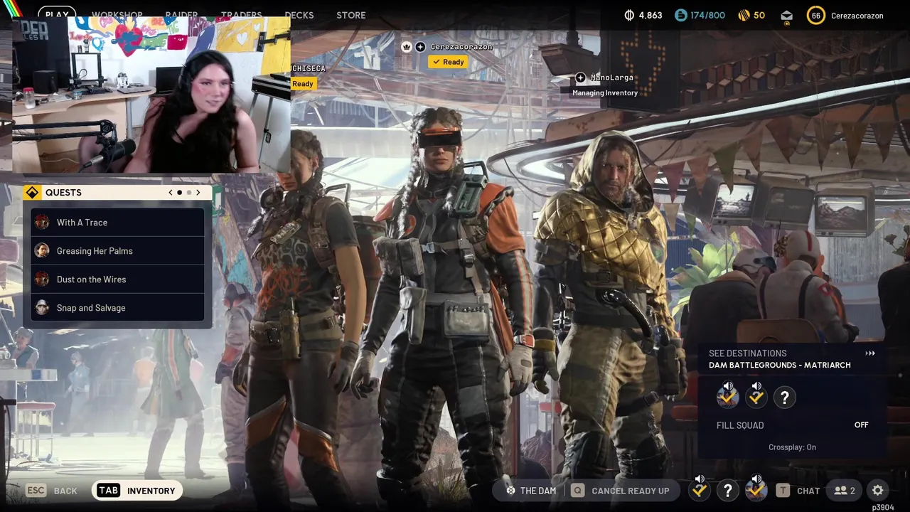
Task: Open the settings gear
Action: pos(878,491)
